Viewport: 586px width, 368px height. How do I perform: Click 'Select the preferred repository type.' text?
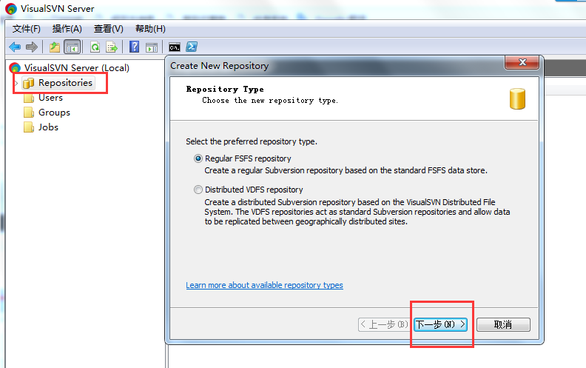click(252, 141)
